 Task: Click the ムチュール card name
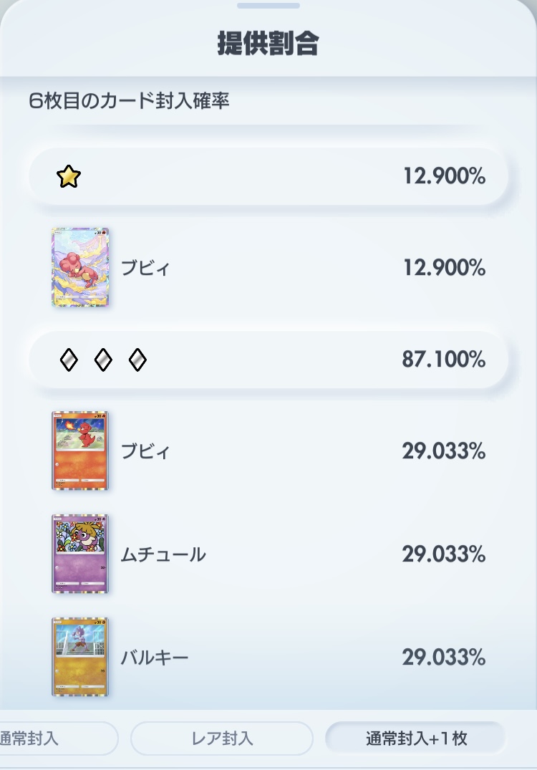(163, 554)
